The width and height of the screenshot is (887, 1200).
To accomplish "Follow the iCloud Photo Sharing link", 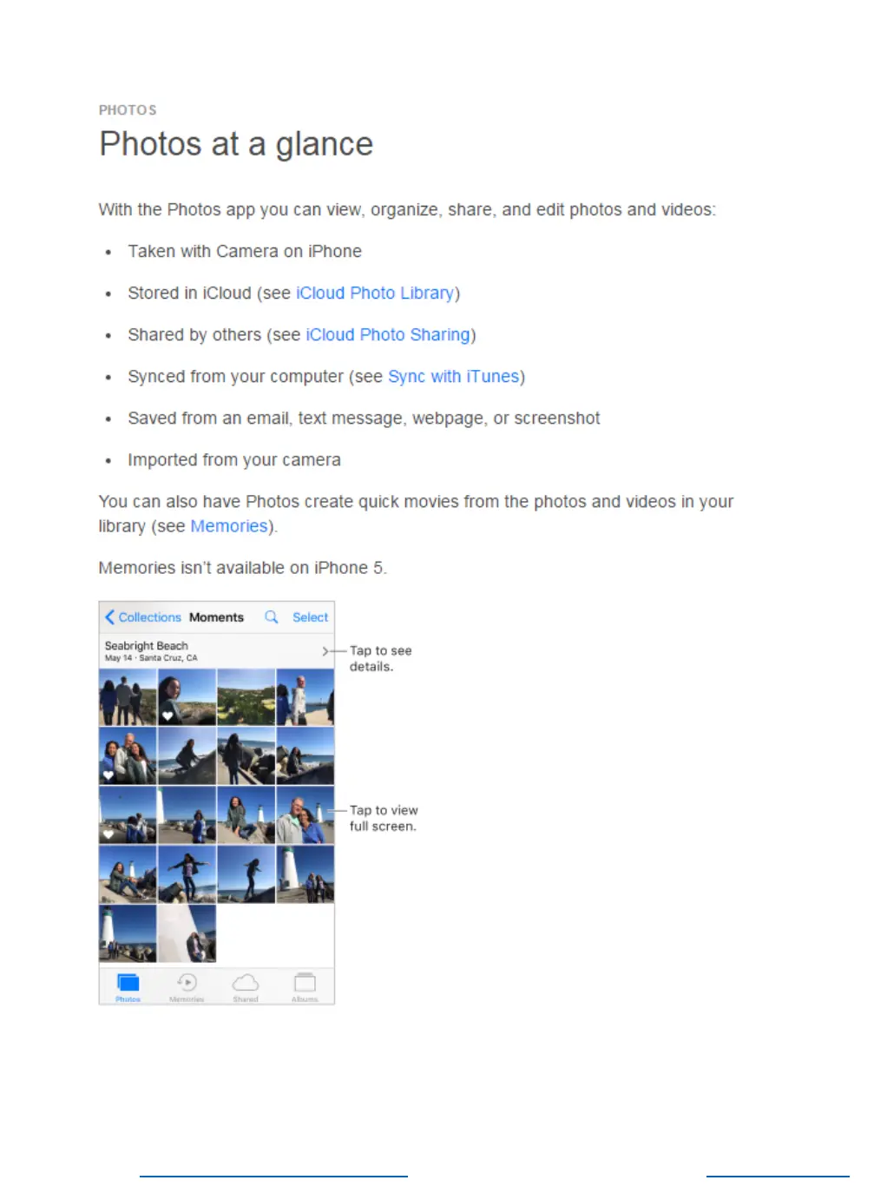I will point(388,335).
